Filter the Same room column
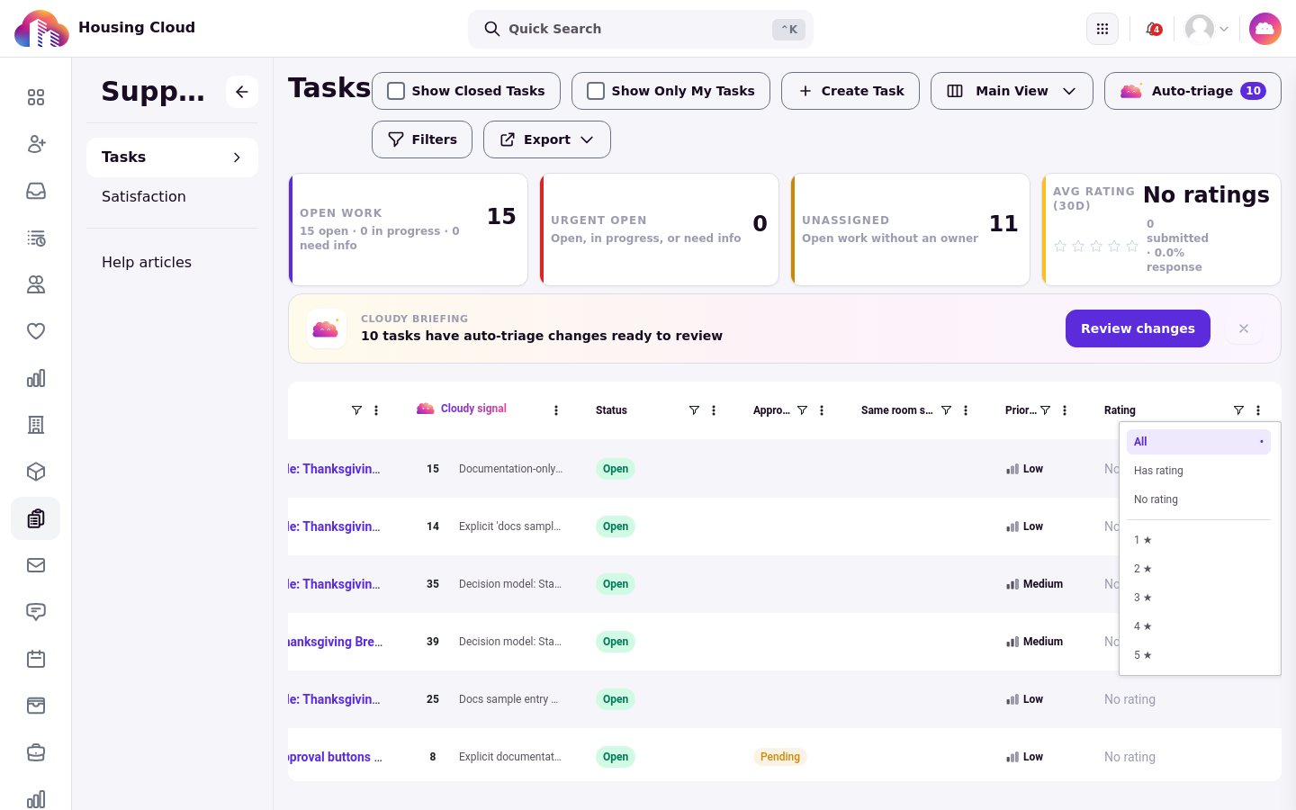 click(x=946, y=410)
